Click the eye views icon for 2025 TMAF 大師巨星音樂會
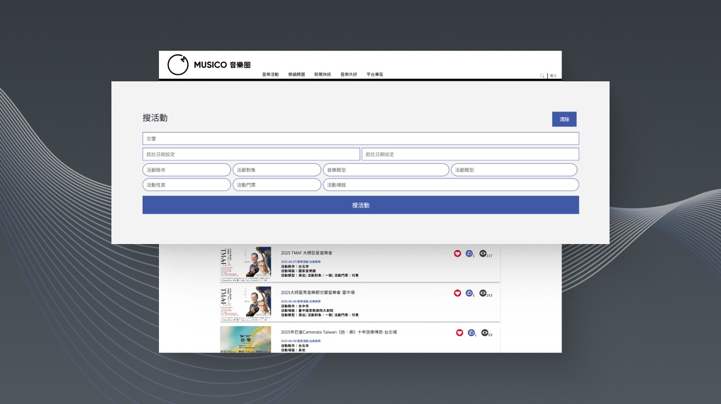 tap(483, 253)
